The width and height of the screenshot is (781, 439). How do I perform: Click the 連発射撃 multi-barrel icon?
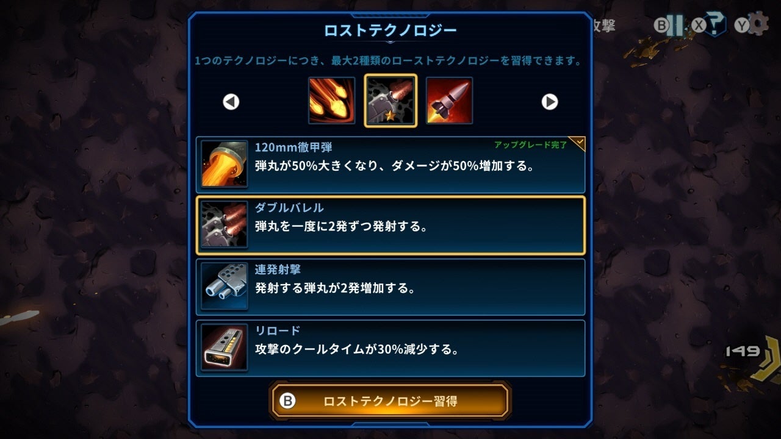[x=224, y=286]
